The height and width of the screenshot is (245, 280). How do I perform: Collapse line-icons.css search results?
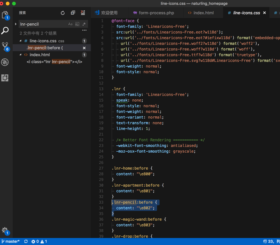pos(21,41)
